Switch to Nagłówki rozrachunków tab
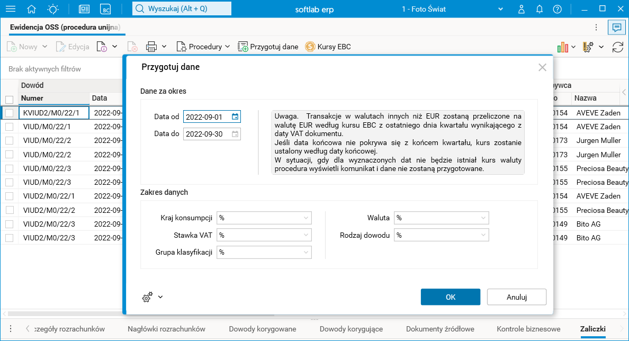This screenshot has width=629, height=341. (166, 329)
